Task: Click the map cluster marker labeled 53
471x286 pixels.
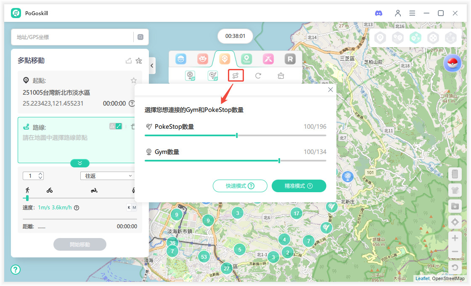Action: [204, 257]
